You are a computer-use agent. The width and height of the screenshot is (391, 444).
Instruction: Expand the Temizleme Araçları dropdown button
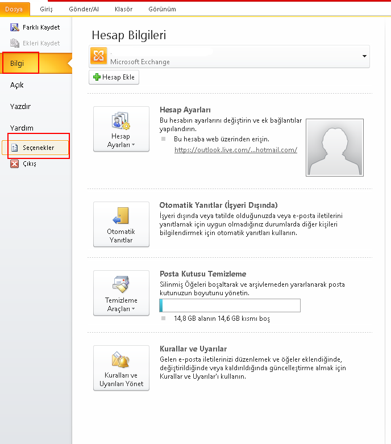point(121,293)
